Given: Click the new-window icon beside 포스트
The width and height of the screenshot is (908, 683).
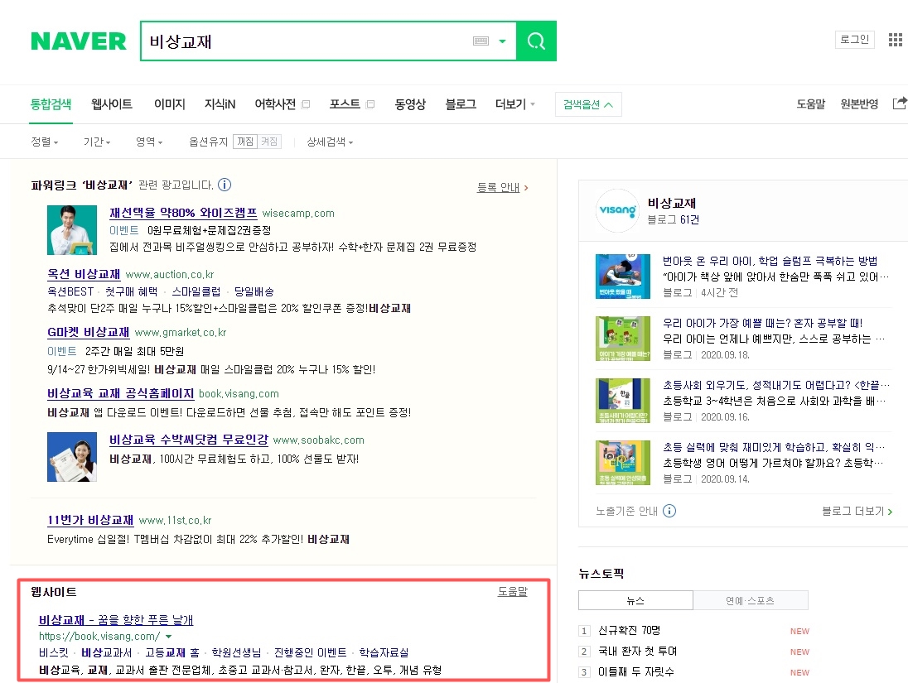Looking at the screenshot, I should coord(370,104).
